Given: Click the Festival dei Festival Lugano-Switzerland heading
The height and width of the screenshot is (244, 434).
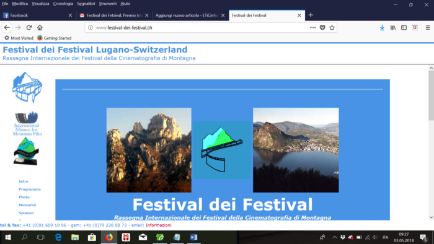Looking at the screenshot, I should tap(95, 50).
